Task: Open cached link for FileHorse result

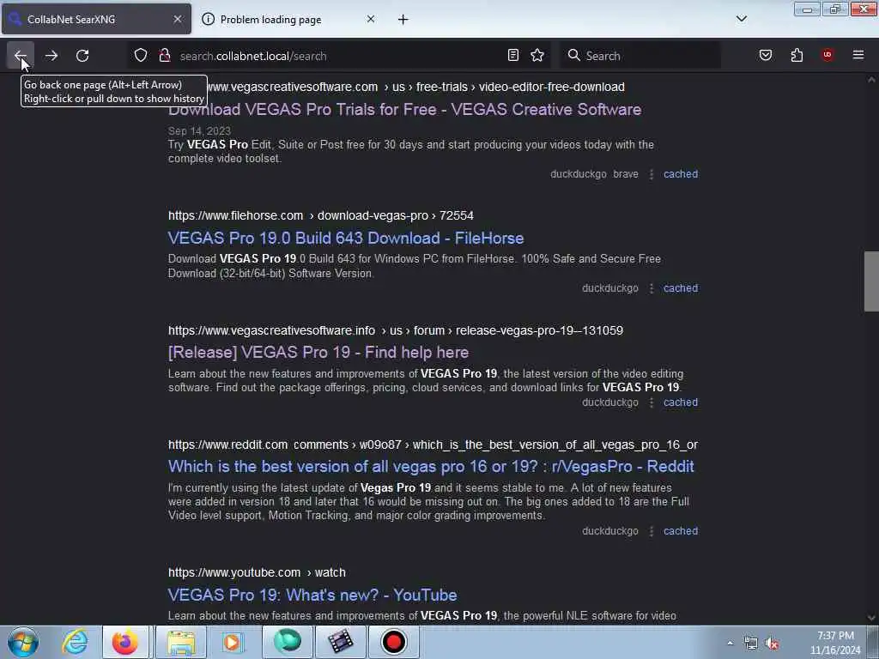Action: click(x=681, y=288)
